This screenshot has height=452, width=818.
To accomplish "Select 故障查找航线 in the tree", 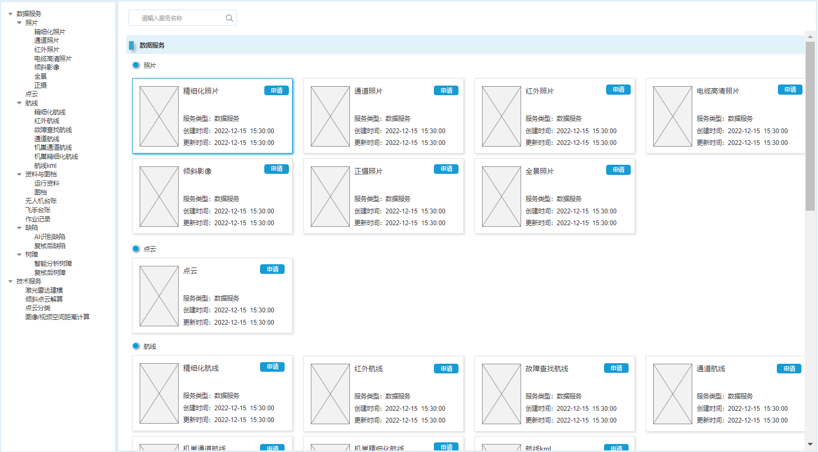I will [x=53, y=130].
